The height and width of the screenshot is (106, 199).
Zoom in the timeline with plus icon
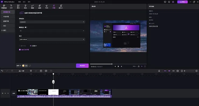click(x=197, y=71)
